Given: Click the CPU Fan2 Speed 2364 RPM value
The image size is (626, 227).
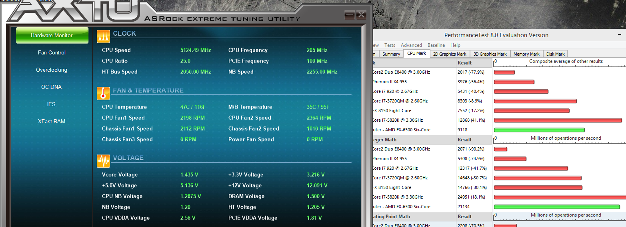Looking at the screenshot, I should (319, 118).
